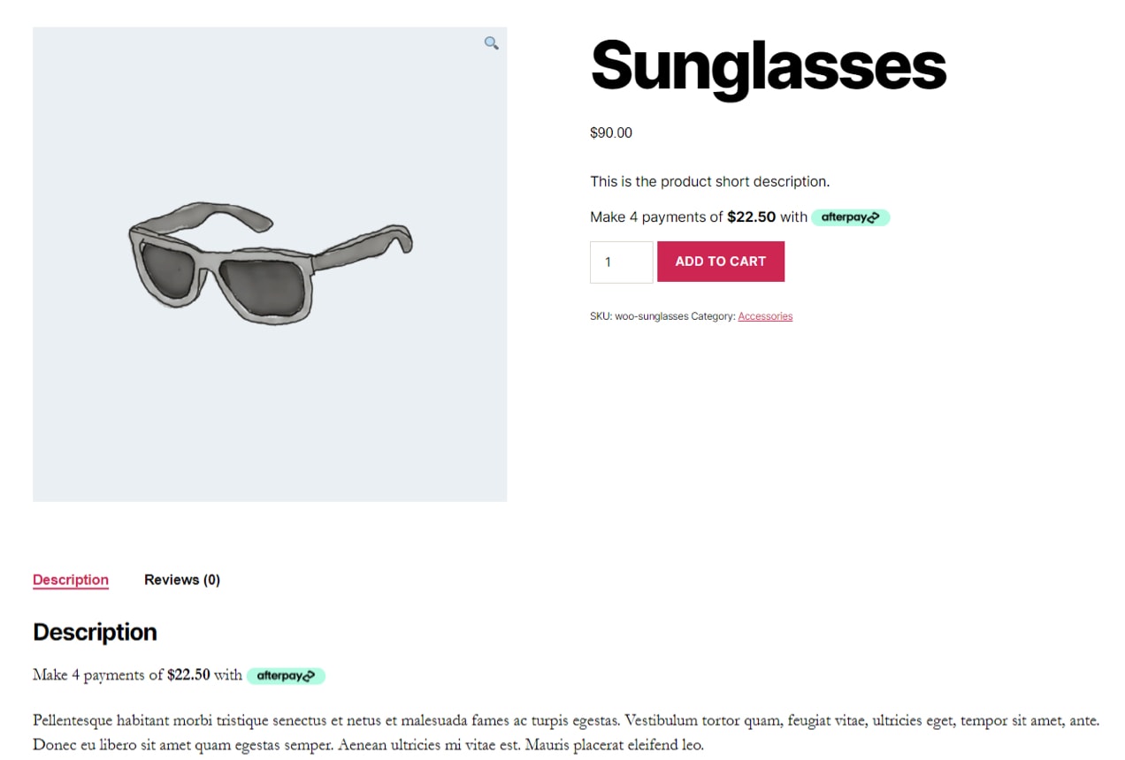Click the magnifier zoom icon on product image
Image resolution: width=1125 pixels, height=760 pixels.
click(491, 42)
